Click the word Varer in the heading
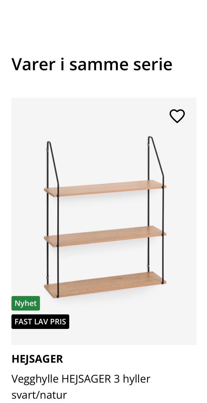207x403 pixels. 33,64
